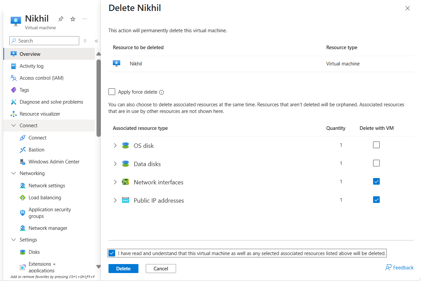Check Delete with VM for Data disks
Screen dimensions: 421x281
click(376, 163)
